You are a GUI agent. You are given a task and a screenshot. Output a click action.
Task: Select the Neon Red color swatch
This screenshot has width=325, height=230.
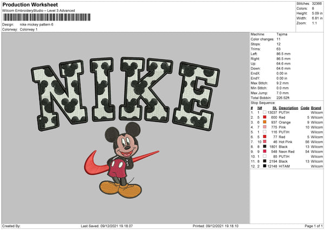point(265,151)
